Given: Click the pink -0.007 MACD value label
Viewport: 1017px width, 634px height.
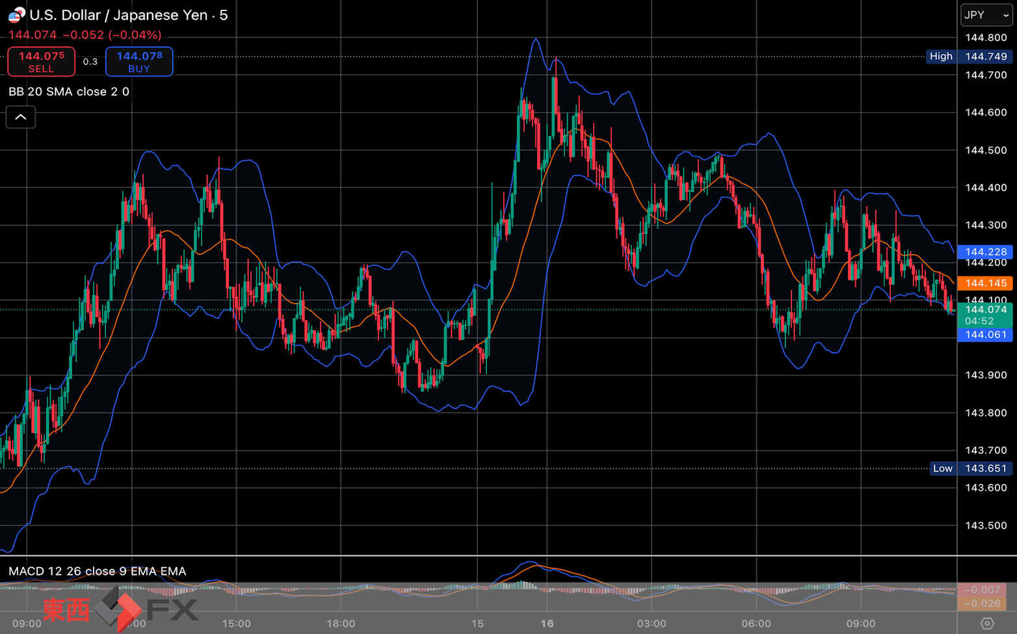Looking at the screenshot, I should (982, 590).
